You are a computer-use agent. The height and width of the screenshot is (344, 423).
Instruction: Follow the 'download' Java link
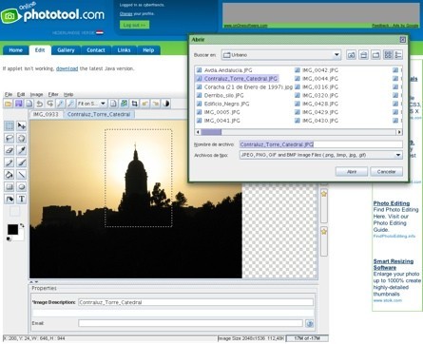[x=67, y=68]
